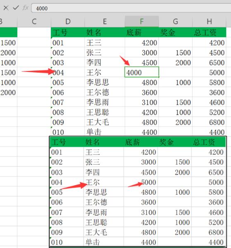Select column F header

click(x=142, y=21)
